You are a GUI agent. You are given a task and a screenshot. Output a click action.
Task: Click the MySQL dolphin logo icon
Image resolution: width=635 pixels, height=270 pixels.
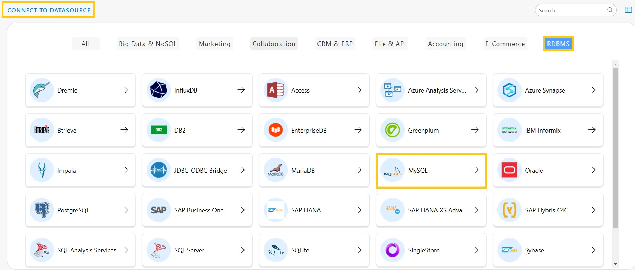393,170
